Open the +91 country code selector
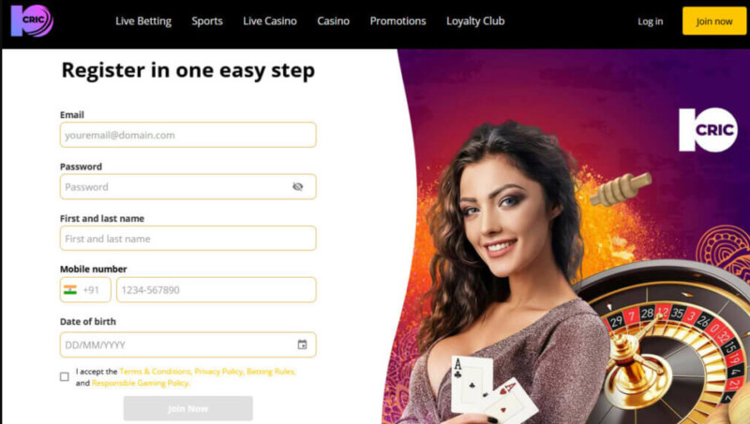Screen dimensions: 750x424 pyautogui.click(x=85, y=290)
